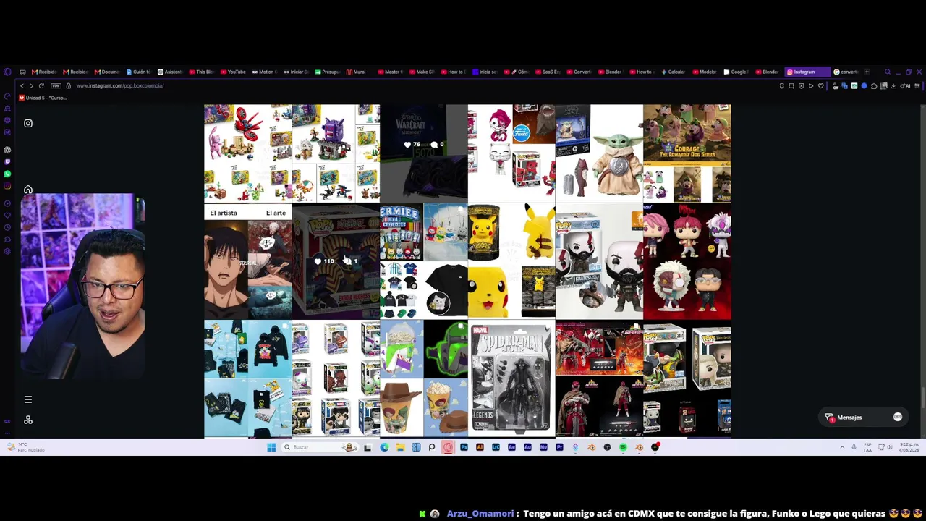Screen dimensions: 926x521
Task: Open WhatsApp in the Opera sidebar
Action: pos(7,174)
